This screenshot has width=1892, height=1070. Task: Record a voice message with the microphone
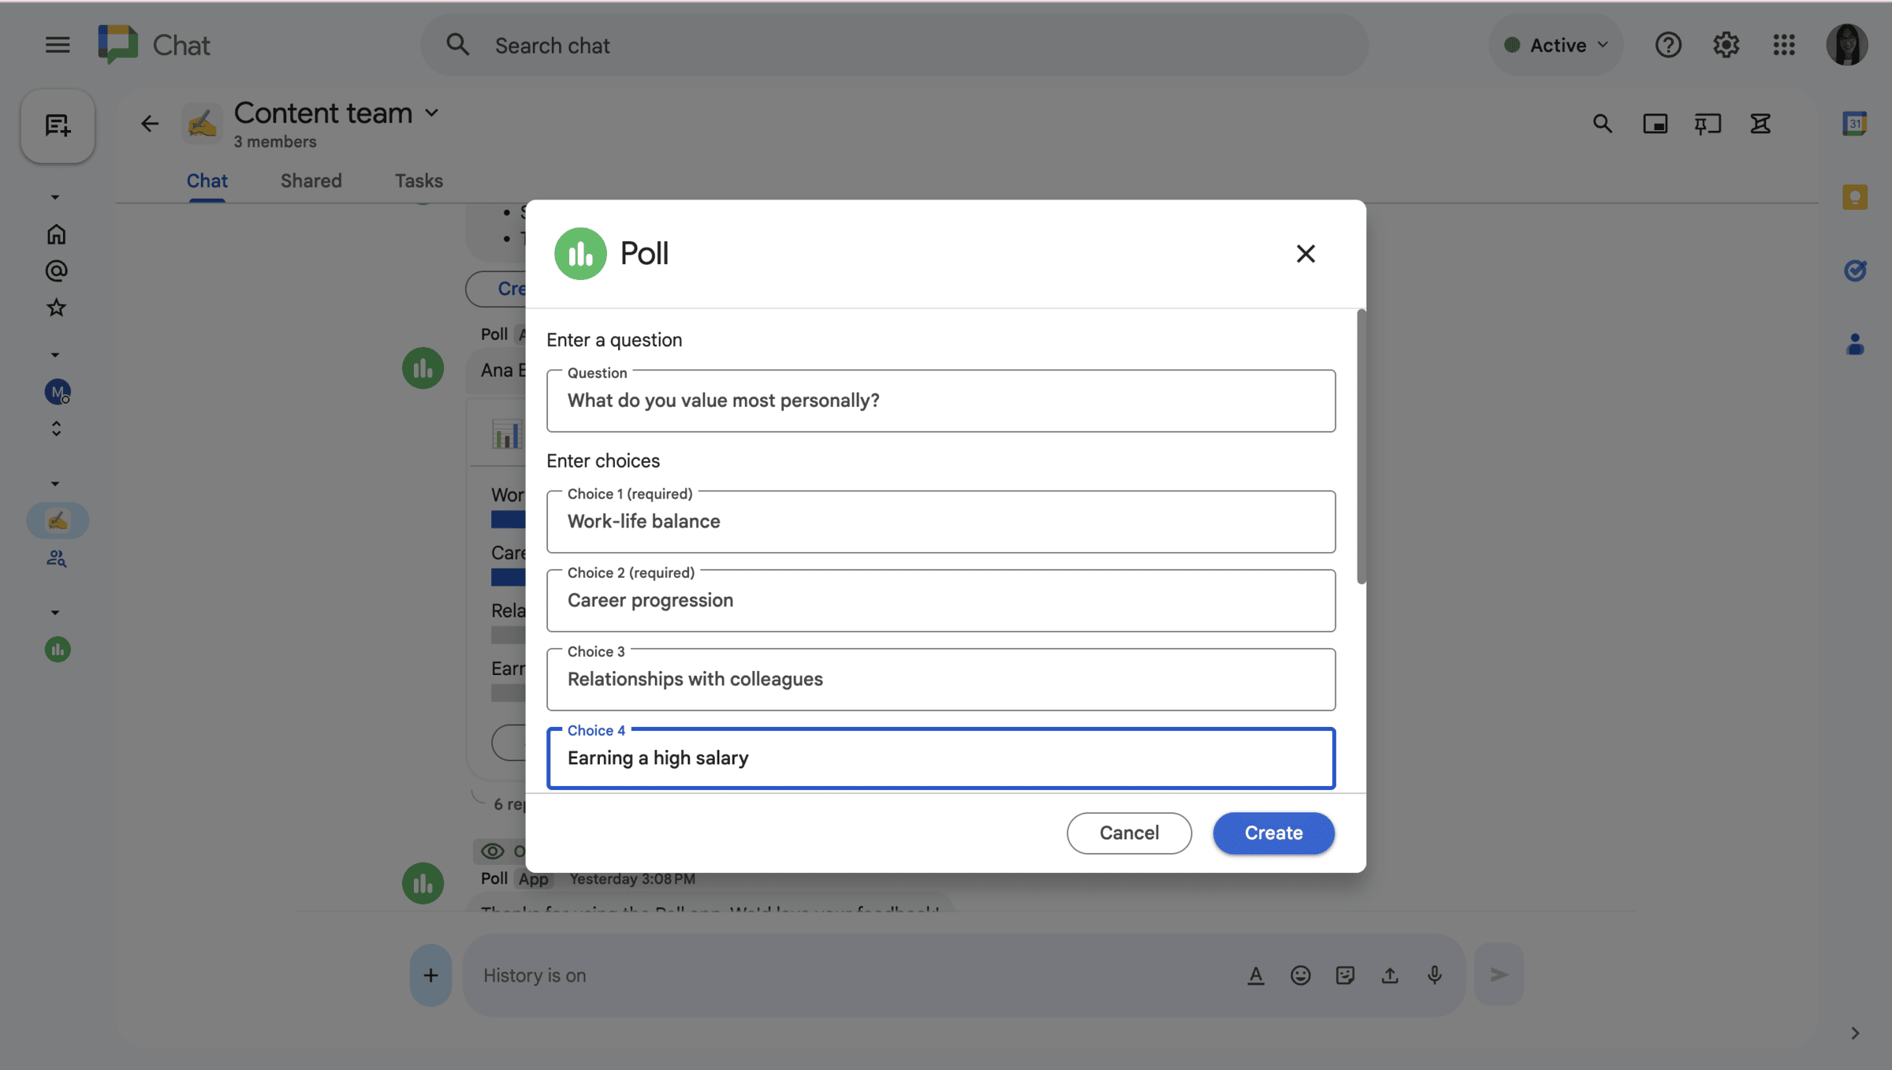pos(1435,975)
